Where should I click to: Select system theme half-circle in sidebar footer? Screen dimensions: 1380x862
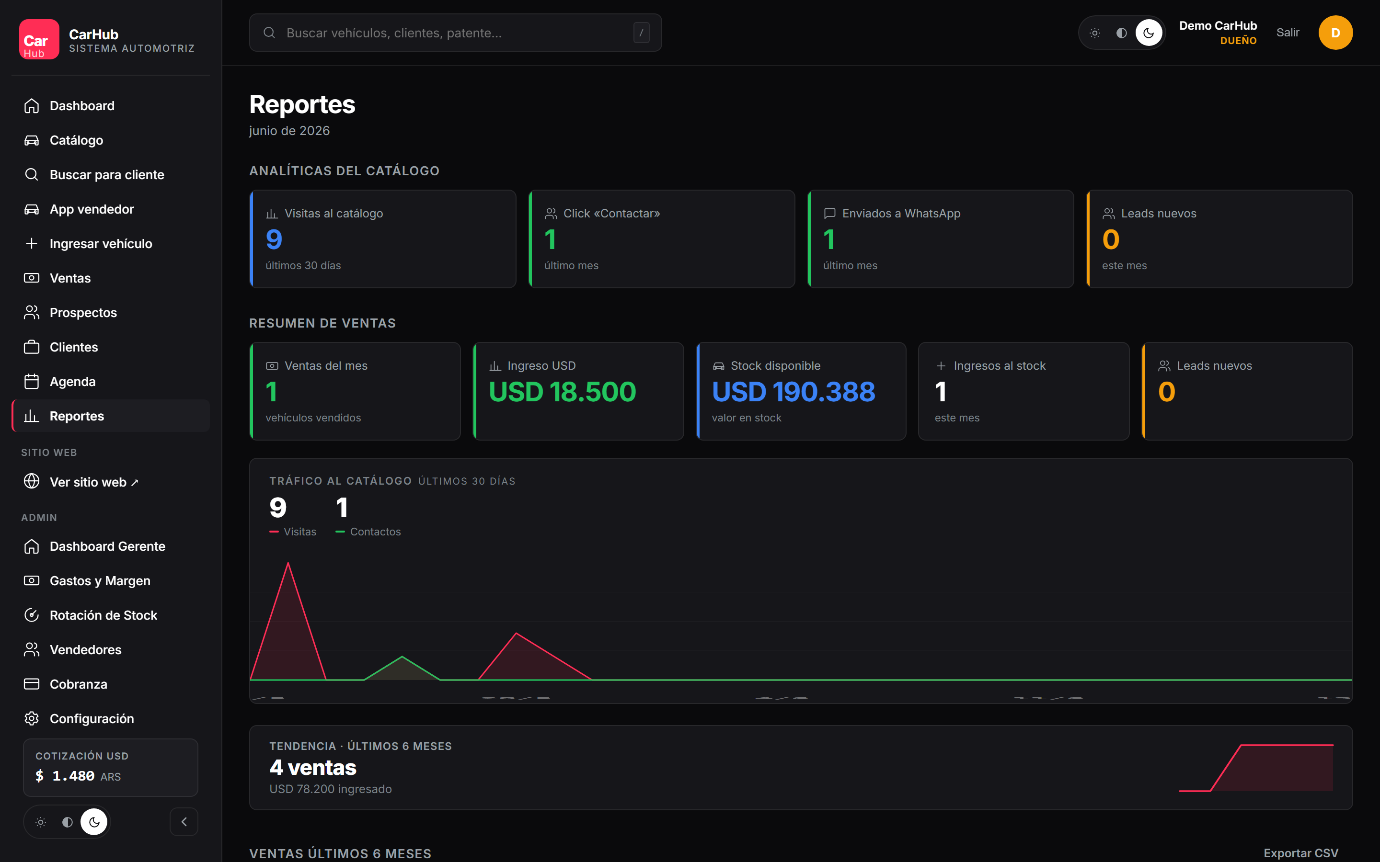(x=67, y=822)
